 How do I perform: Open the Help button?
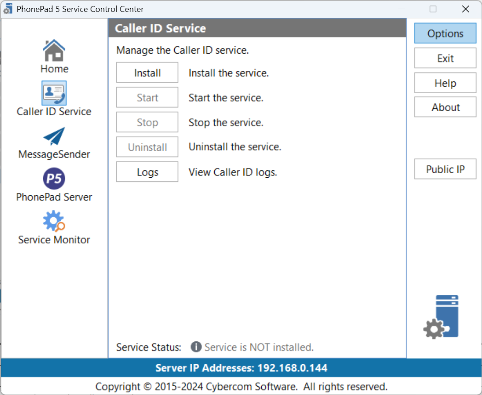pos(445,83)
